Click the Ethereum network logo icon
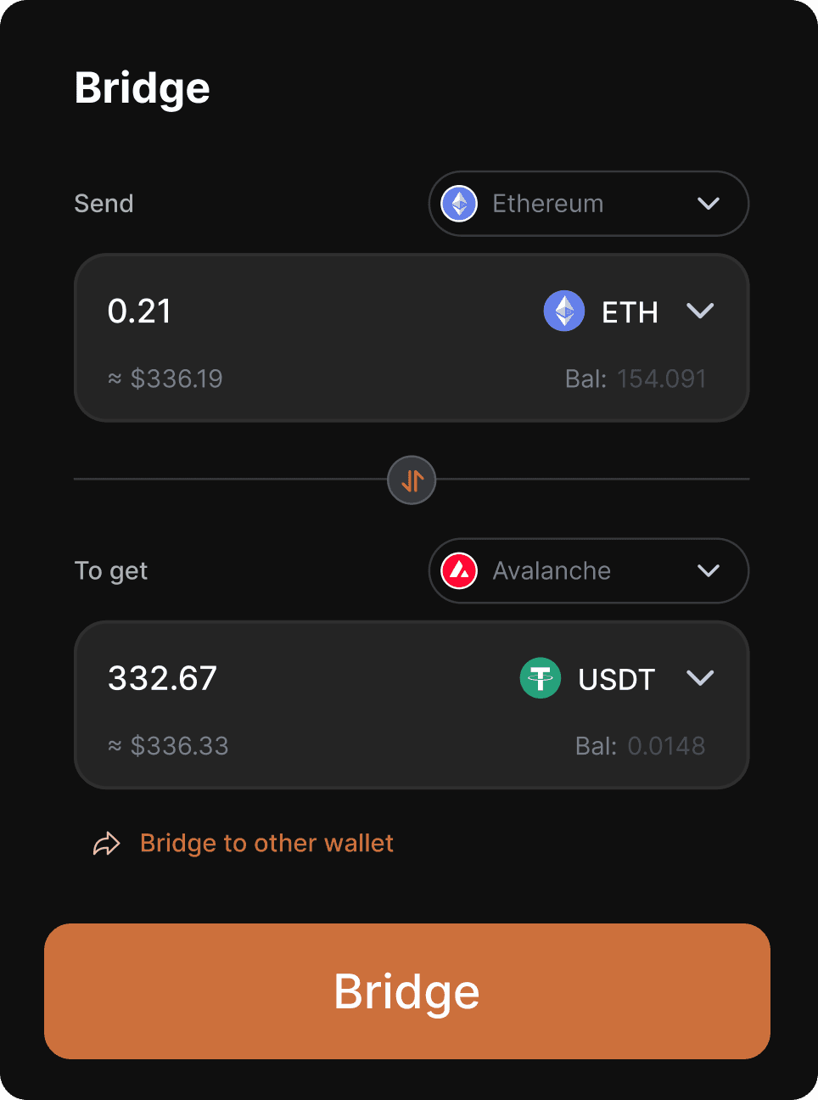Viewport: 818px width, 1100px height. [x=460, y=204]
